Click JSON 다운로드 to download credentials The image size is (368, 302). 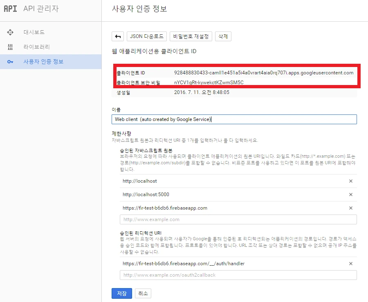point(146,36)
